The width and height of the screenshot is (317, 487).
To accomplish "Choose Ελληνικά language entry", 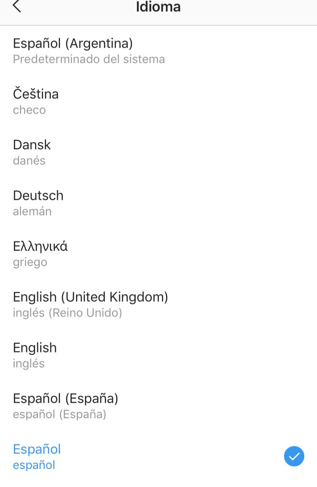I will click(158, 254).
